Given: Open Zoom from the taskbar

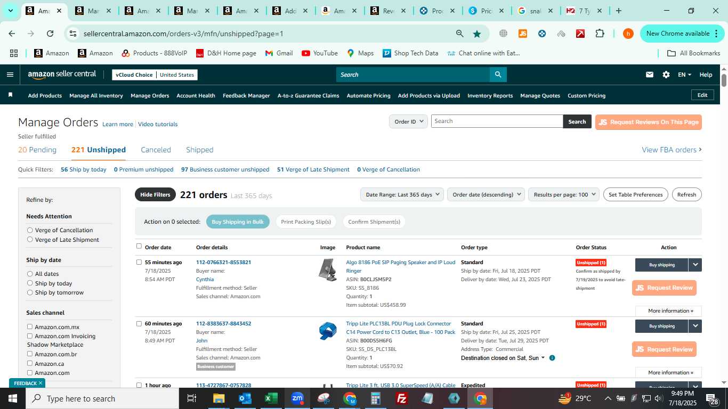Looking at the screenshot, I should pos(297,398).
